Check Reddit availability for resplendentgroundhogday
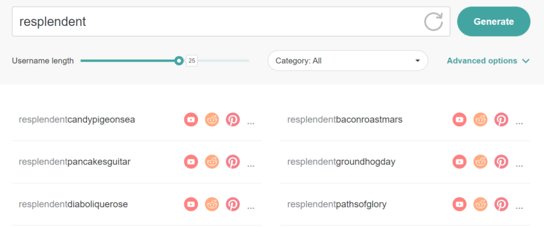 pyautogui.click(x=480, y=162)
